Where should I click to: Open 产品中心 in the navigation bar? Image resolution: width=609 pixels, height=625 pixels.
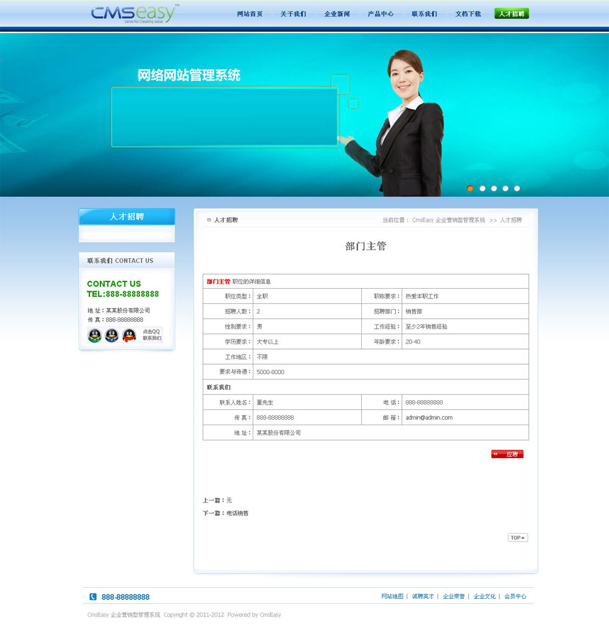381,14
